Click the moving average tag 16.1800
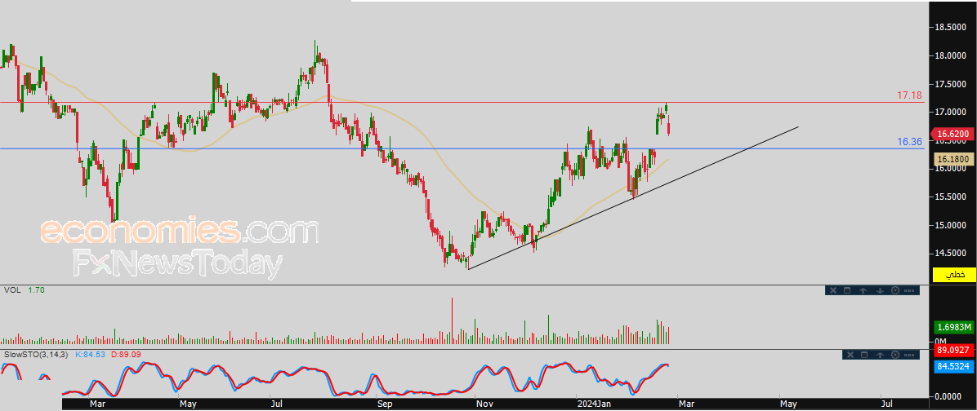 (952, 159)
